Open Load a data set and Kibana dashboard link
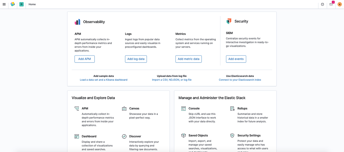The height and width of the screenshot is (152, 344). click(x=103, y=80)
